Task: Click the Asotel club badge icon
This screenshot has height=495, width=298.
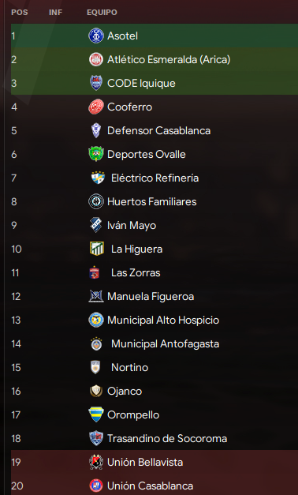Action: 96,36
